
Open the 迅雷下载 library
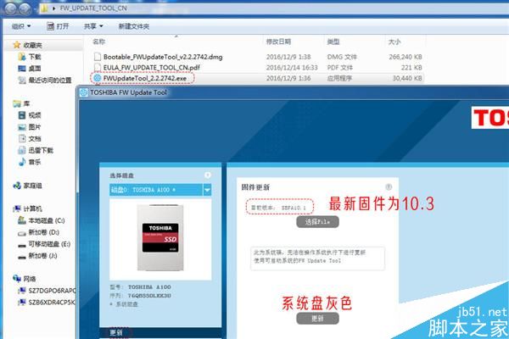tap(36, 150)
